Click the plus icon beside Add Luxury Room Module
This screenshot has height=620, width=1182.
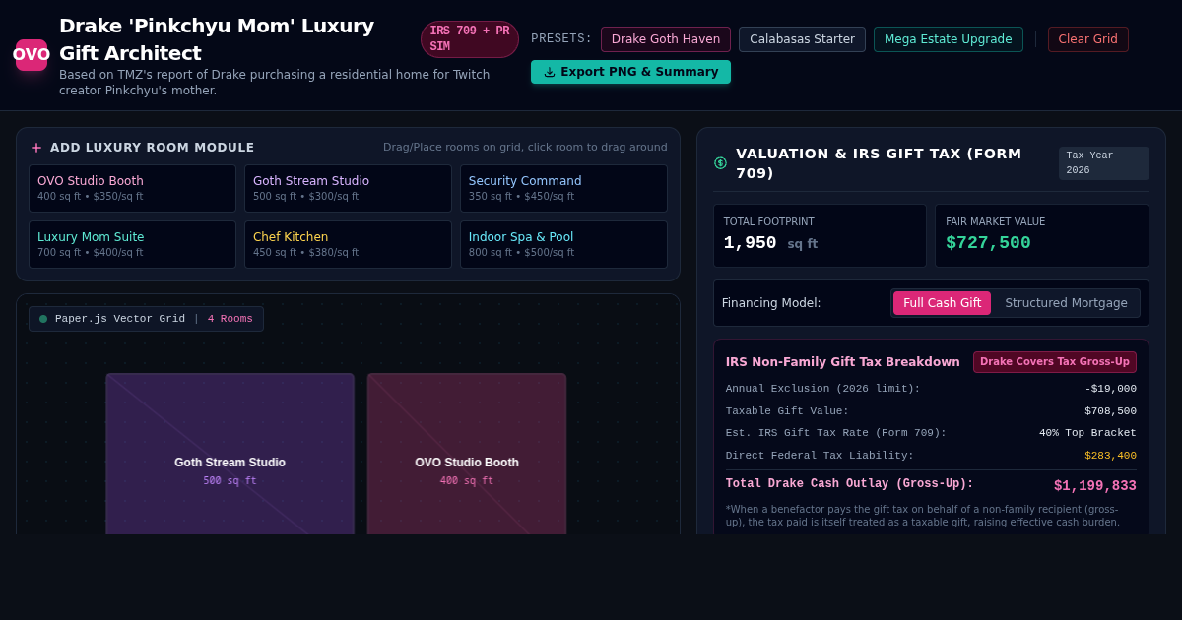(x=36, y=148)
